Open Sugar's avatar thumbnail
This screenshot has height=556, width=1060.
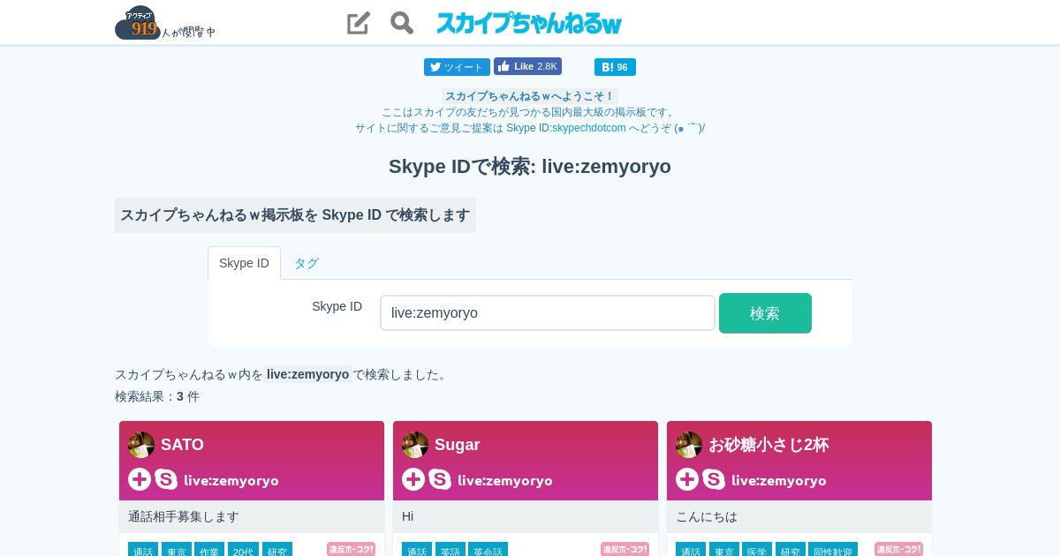(415, 445)
